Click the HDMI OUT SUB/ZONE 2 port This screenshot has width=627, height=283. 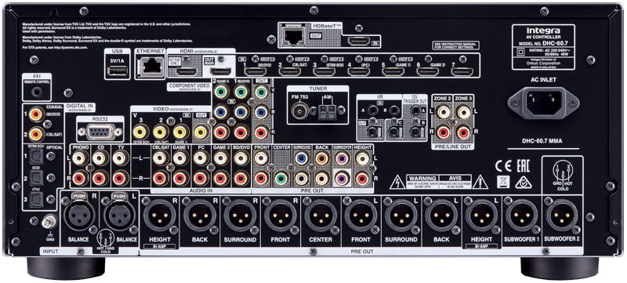[x=187, y=72]
